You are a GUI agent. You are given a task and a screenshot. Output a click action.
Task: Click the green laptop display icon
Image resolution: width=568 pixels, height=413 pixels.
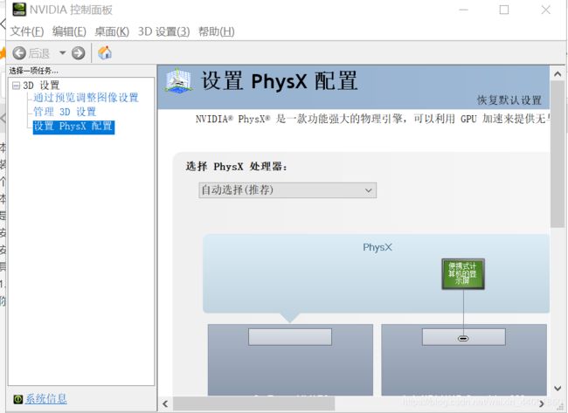[463, 273]
